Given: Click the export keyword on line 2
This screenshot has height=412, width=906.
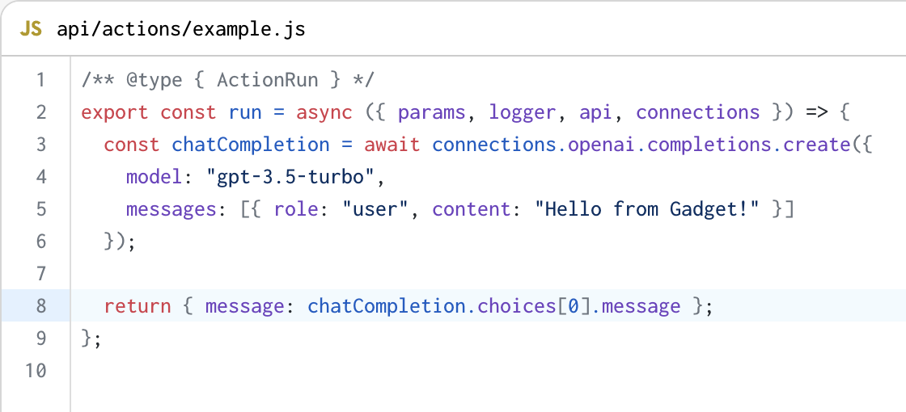Looking at the screenshot, I should point(115,112).
